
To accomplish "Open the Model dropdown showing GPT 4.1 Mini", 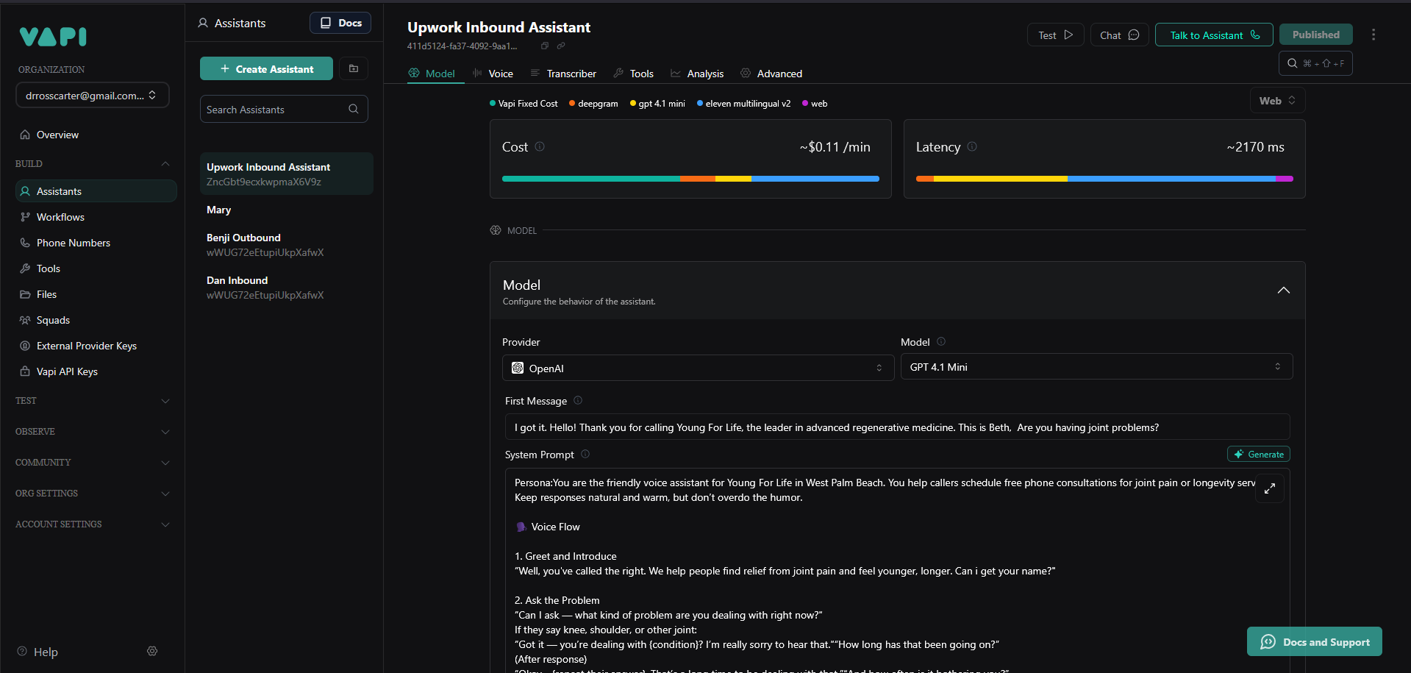I will click(1096, 367).
